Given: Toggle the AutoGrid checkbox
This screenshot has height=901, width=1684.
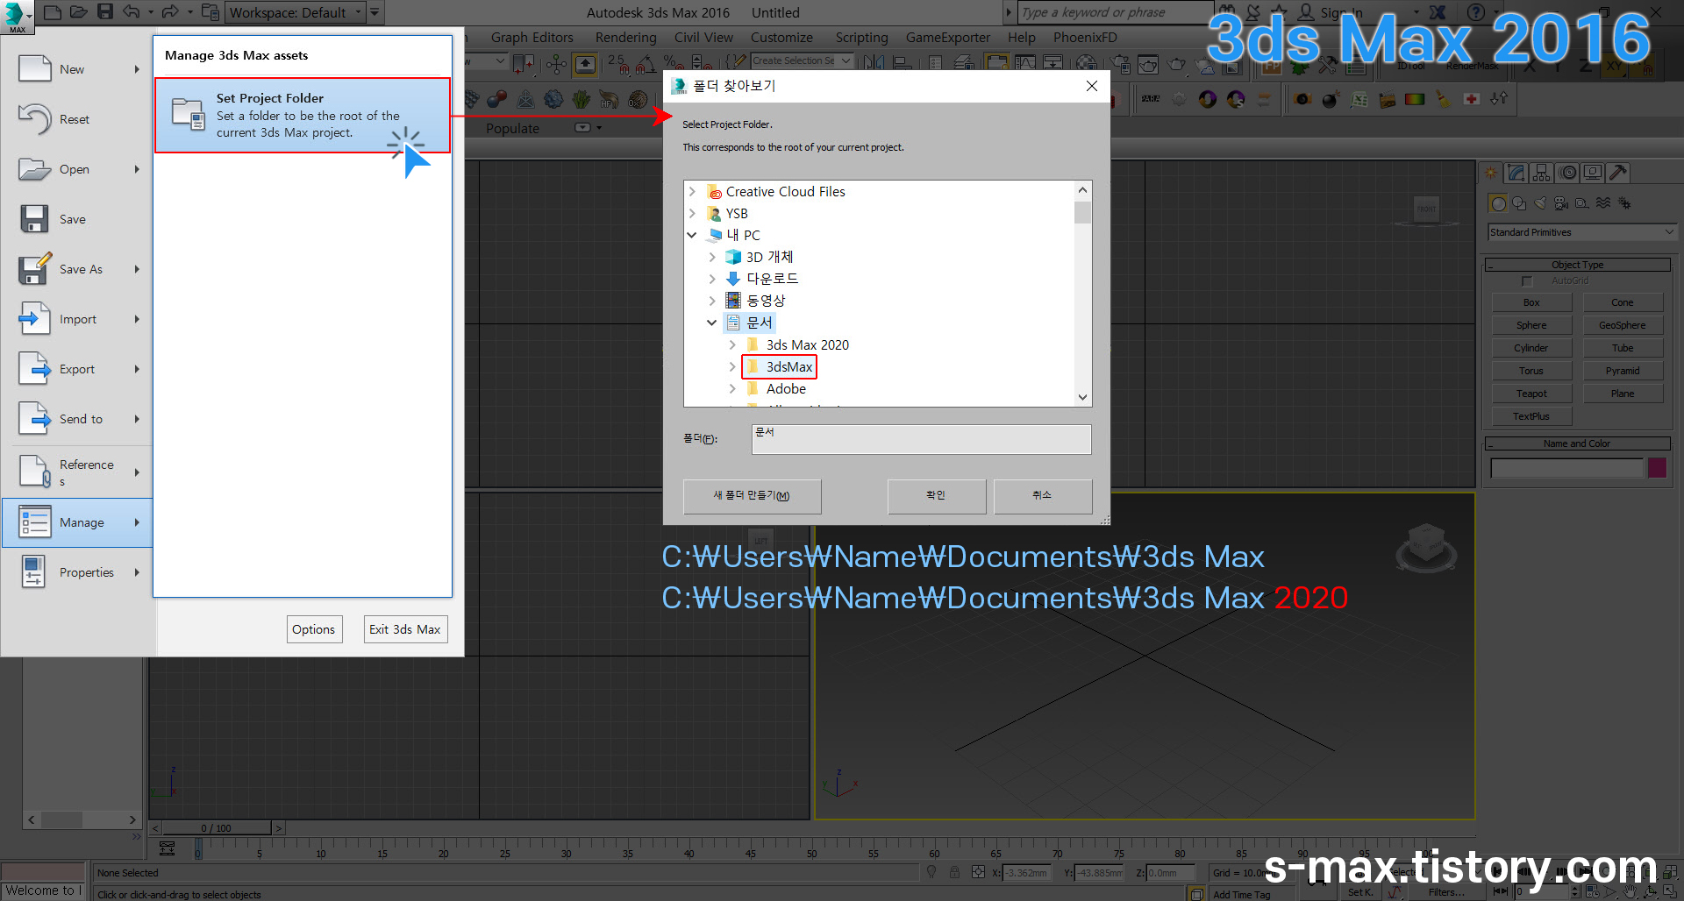Looking at the screenshot, I should pos(1527,280).
